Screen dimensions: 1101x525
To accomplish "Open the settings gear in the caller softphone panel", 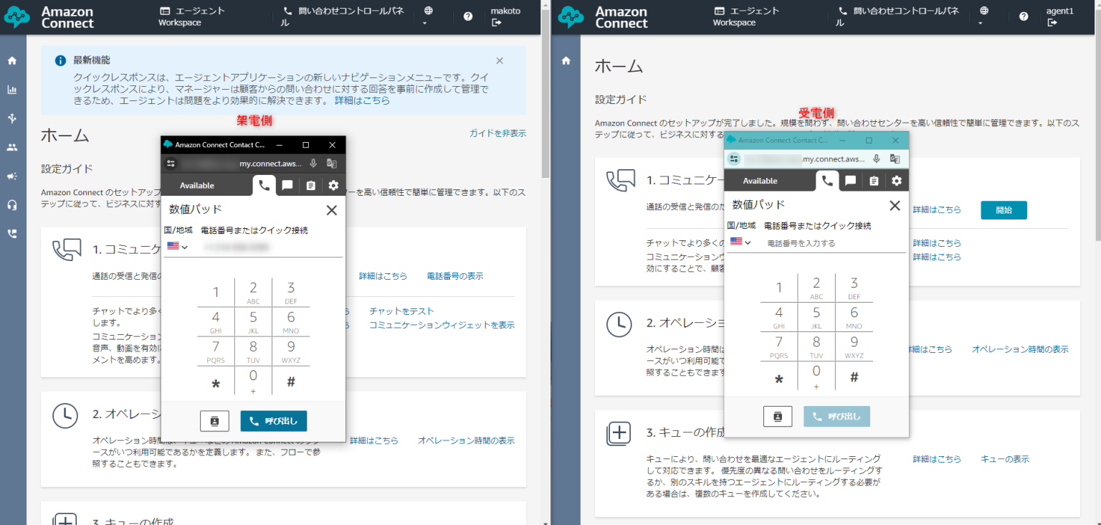I will click(x=333, y=185).
